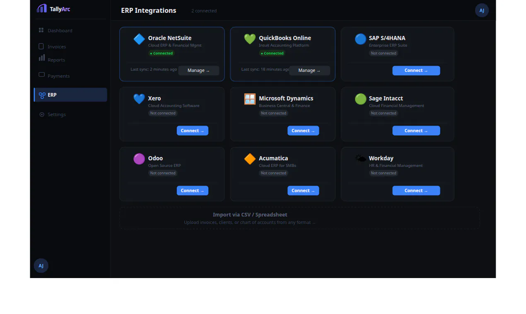Click the Oracle NetSuite blue diamond icon
526x314 pixels.
point(139,39)
